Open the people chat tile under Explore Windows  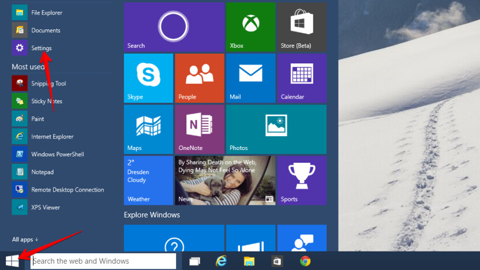click(302, 238)
